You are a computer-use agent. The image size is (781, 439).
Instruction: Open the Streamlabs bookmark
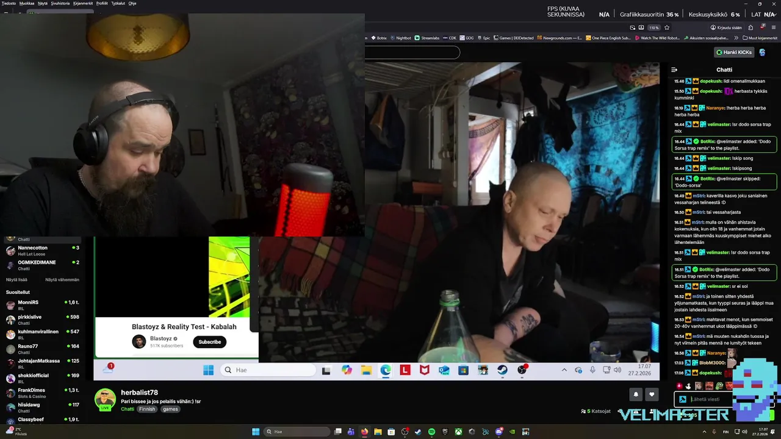tap(426, 38)
